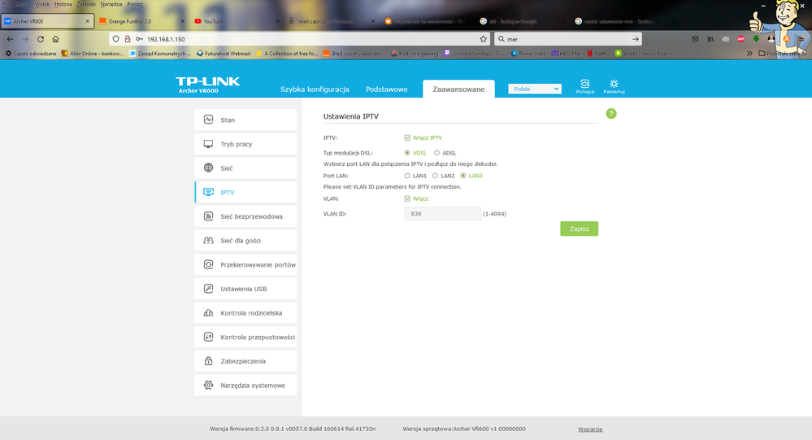Close the Archer VR600 tab
Viewport: 812px width, 440px height.
(87, 21)
